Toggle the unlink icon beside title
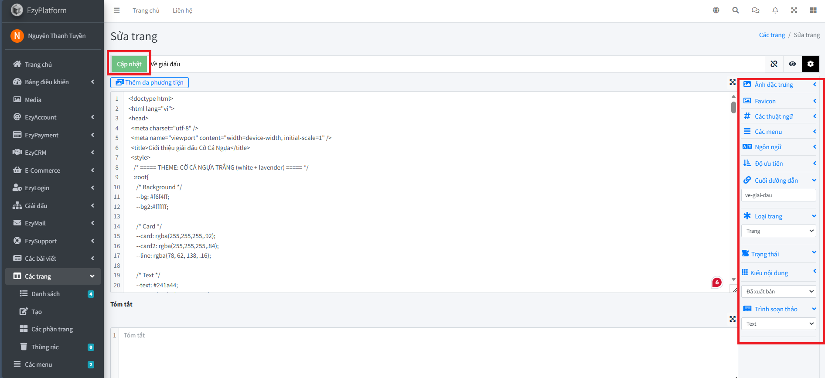The image size is (825, 378). click(774, 64)
